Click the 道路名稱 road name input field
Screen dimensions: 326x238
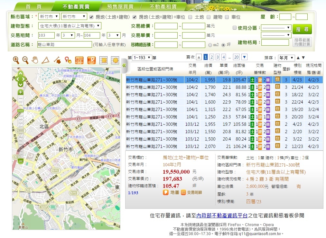pyautogui.click(x=65, y=45)
